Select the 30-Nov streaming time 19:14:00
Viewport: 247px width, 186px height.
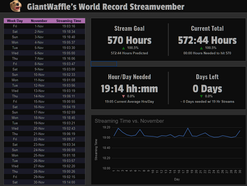click(x=68, y=182)
